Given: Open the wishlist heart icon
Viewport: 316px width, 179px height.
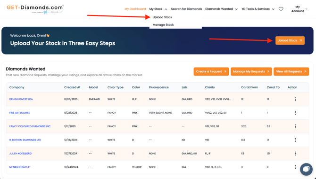Looking at the screenshot, I should 281,9.
